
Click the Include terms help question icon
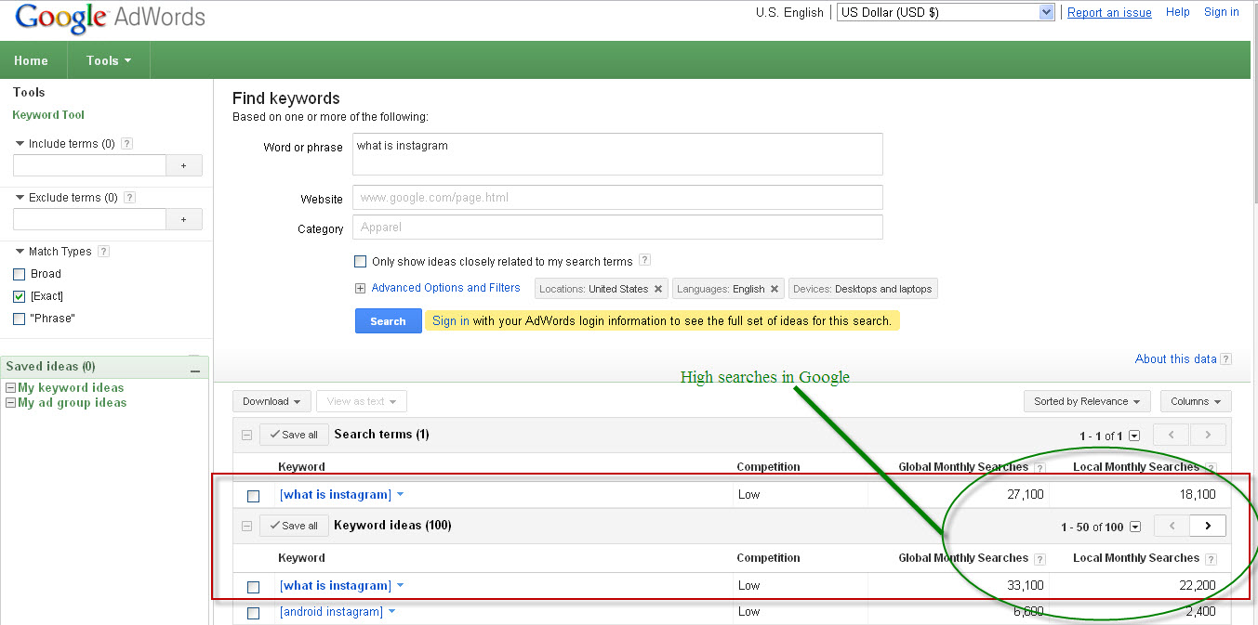coord(127,144)
